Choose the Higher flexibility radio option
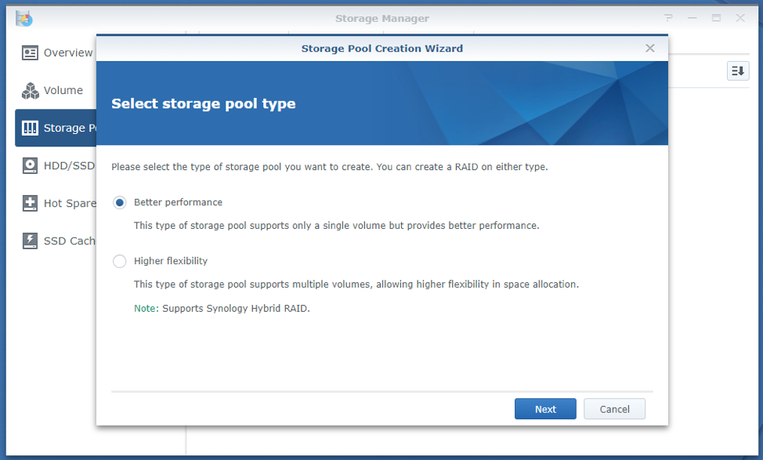Image resolution: width=763 pixels, height=460 pixels. [x=120, y=261]
